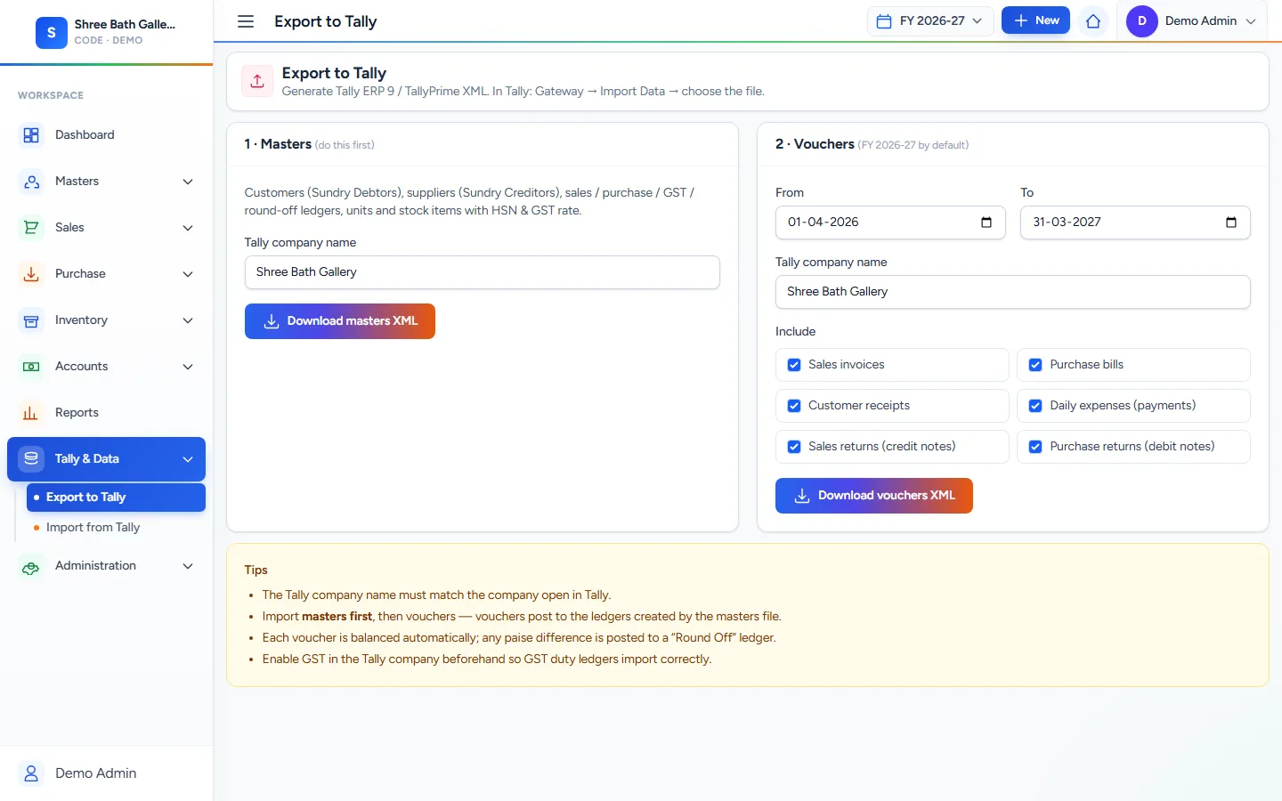This screenshot has width=1282, height=801.
Task: Open the home icon in header
Action: click(x=1093, y=21)
